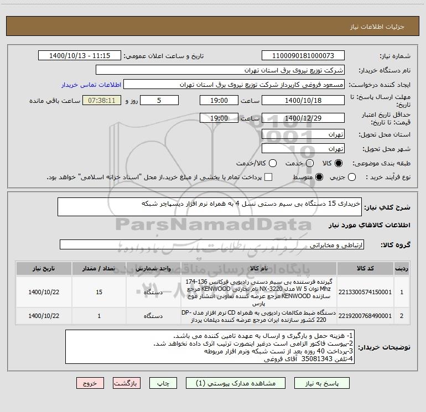Click unit دستگاه in row two
The width and height of the screenshot is (426, 412).
click(x=153, y=316)
